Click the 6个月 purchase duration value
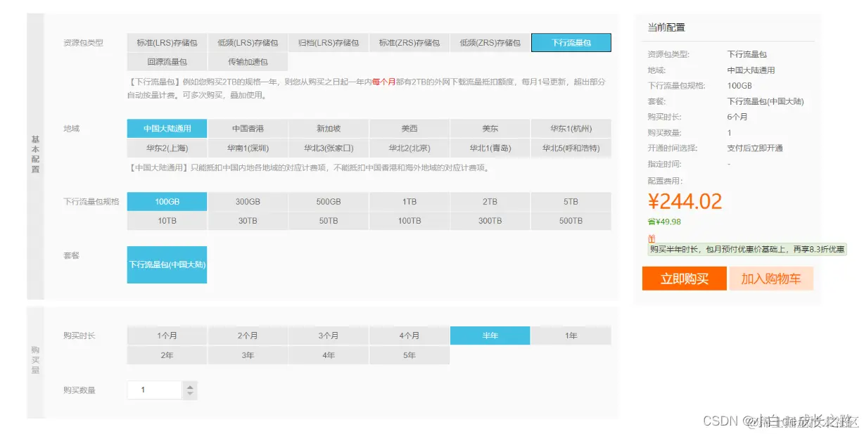This screenshot has width=864, height=434. tap(737, 117)
